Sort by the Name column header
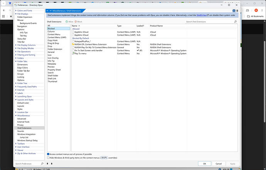 (x=94, y=26)
